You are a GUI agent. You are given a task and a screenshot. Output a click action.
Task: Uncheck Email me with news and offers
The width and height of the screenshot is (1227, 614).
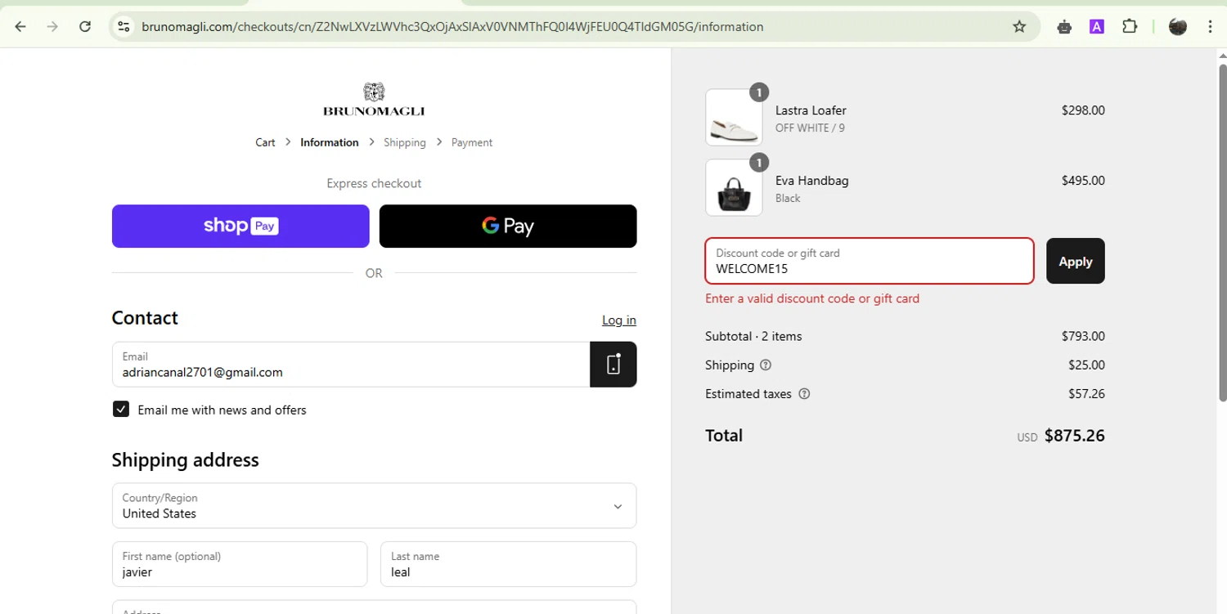pyautogui.click(x=121, y=410)
